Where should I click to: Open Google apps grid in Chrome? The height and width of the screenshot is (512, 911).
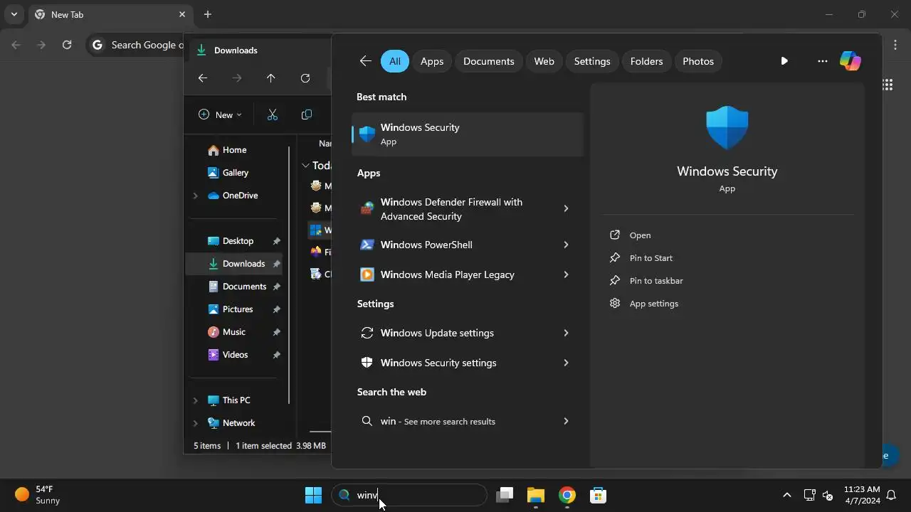click(x=888, y=85)
